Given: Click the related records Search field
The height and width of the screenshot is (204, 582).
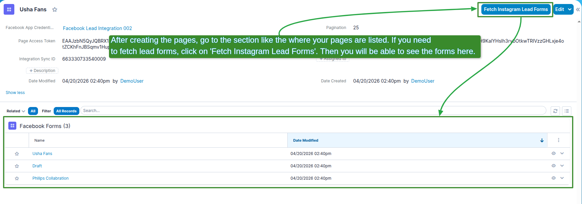Looking at the screenshot, I should click(313, 111).
